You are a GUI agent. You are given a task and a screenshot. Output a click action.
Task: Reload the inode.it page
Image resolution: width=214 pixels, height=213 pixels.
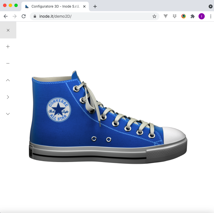[24, 16]
